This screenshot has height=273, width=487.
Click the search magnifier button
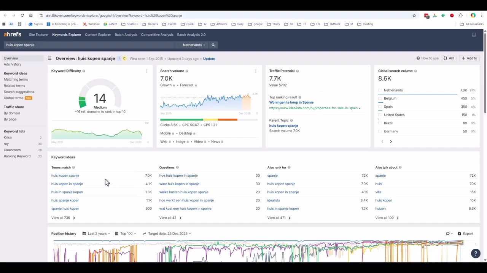[x=213, y=45]
